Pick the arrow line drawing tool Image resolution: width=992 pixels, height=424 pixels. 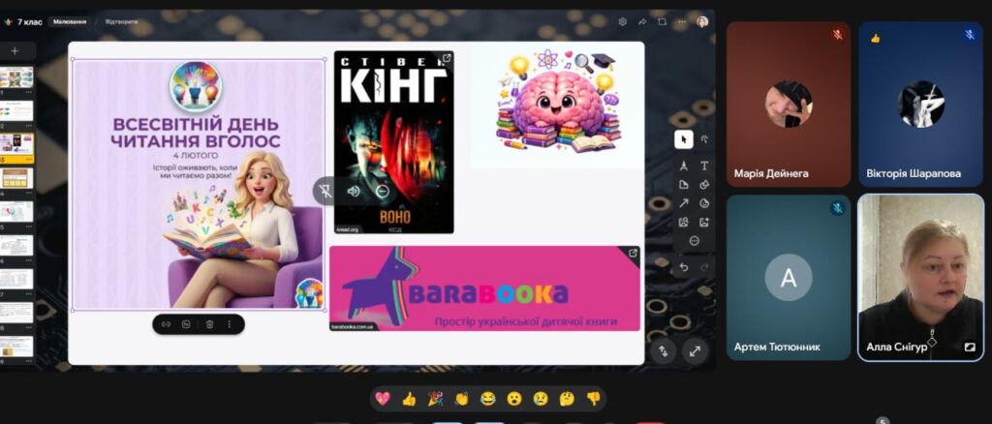(683, 203)
